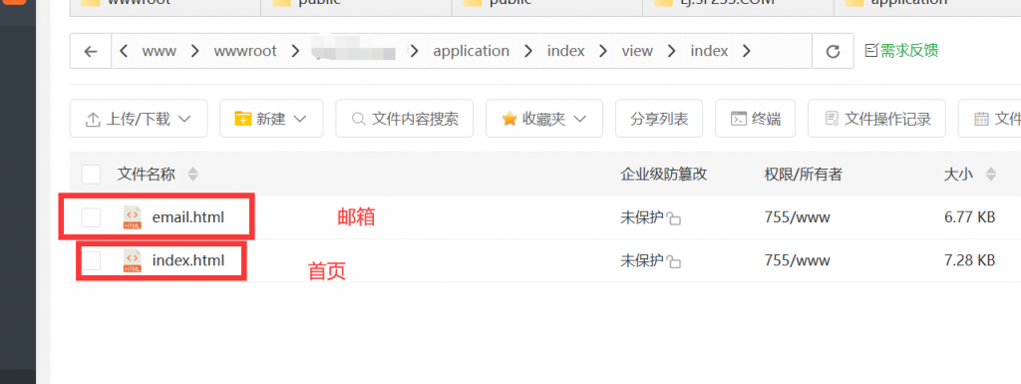
Task: Click lock icon for email.html 未保护
Action: [674, 218]
